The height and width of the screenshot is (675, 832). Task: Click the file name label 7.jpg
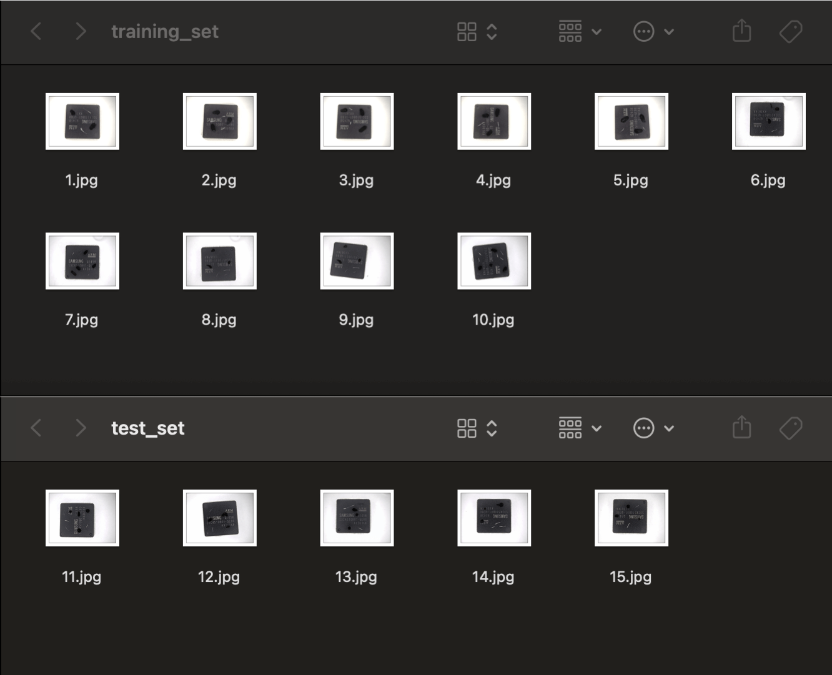[x=82, y=320]
